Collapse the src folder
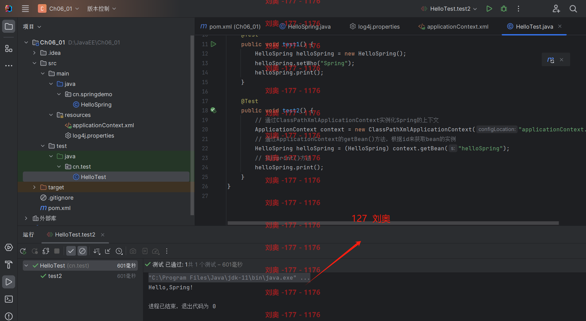 (34, 63)
